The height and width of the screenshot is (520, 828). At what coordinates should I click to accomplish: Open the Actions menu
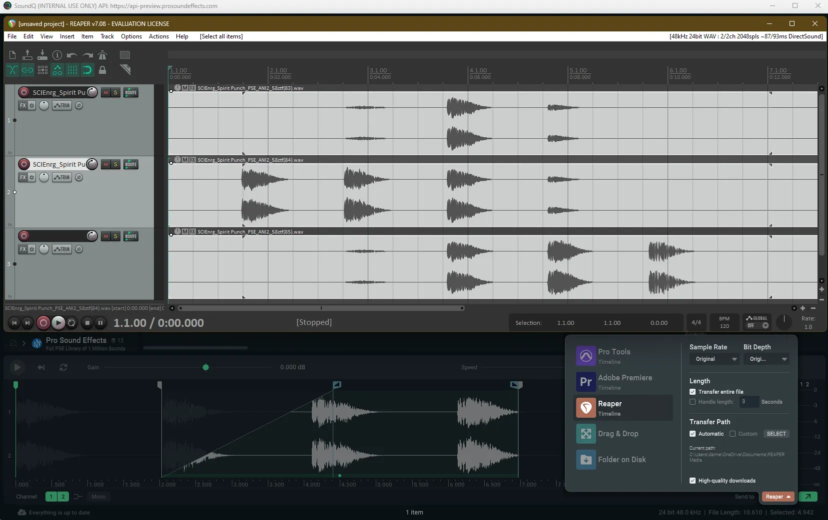159,36
